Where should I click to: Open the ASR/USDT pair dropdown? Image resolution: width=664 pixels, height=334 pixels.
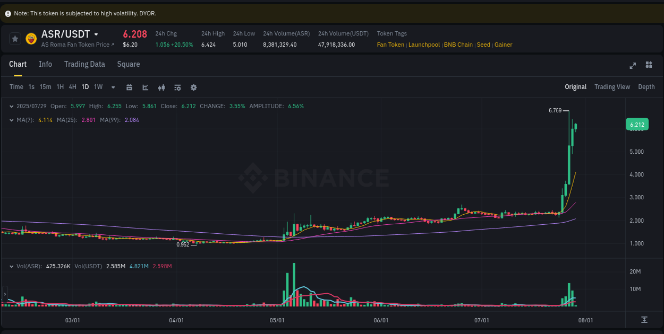click(x=97, y=34)
